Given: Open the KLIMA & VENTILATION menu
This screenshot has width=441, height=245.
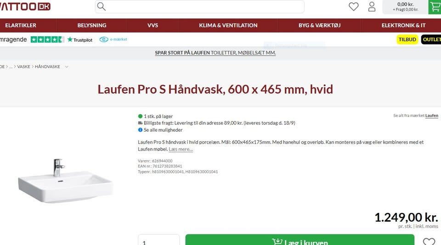Looking at the screenshot, I should [x=228, y=25].
